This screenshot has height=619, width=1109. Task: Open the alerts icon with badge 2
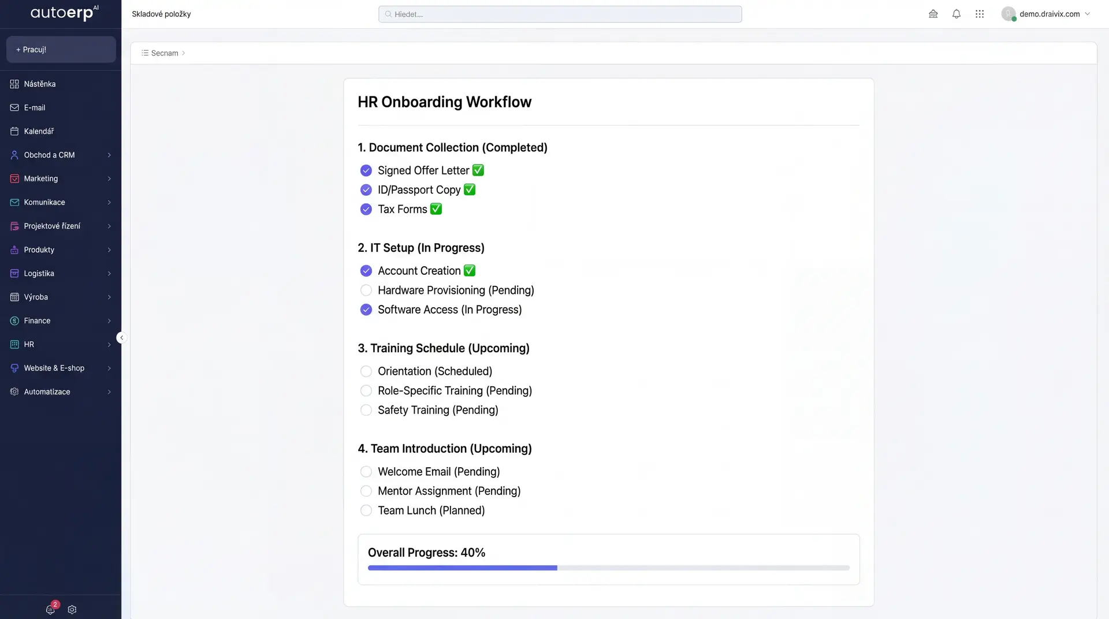coord(51,609)
